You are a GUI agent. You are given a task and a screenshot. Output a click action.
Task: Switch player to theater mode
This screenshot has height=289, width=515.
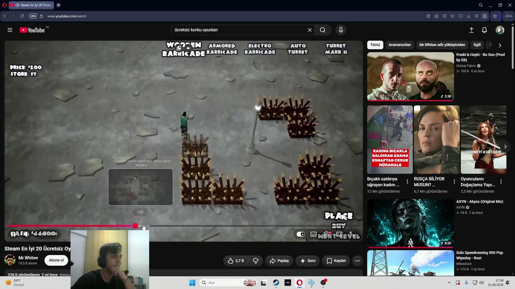click(339, 234)
